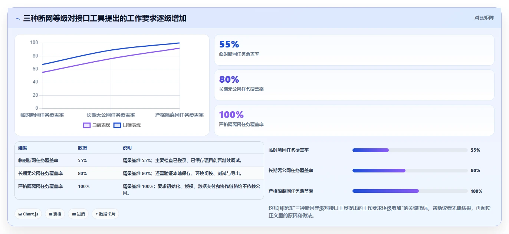Click the summary paragraph starting 这张图提炼
Image resolution: width=509 pixels, height=234 pixels.
click(x=380, y=212)
